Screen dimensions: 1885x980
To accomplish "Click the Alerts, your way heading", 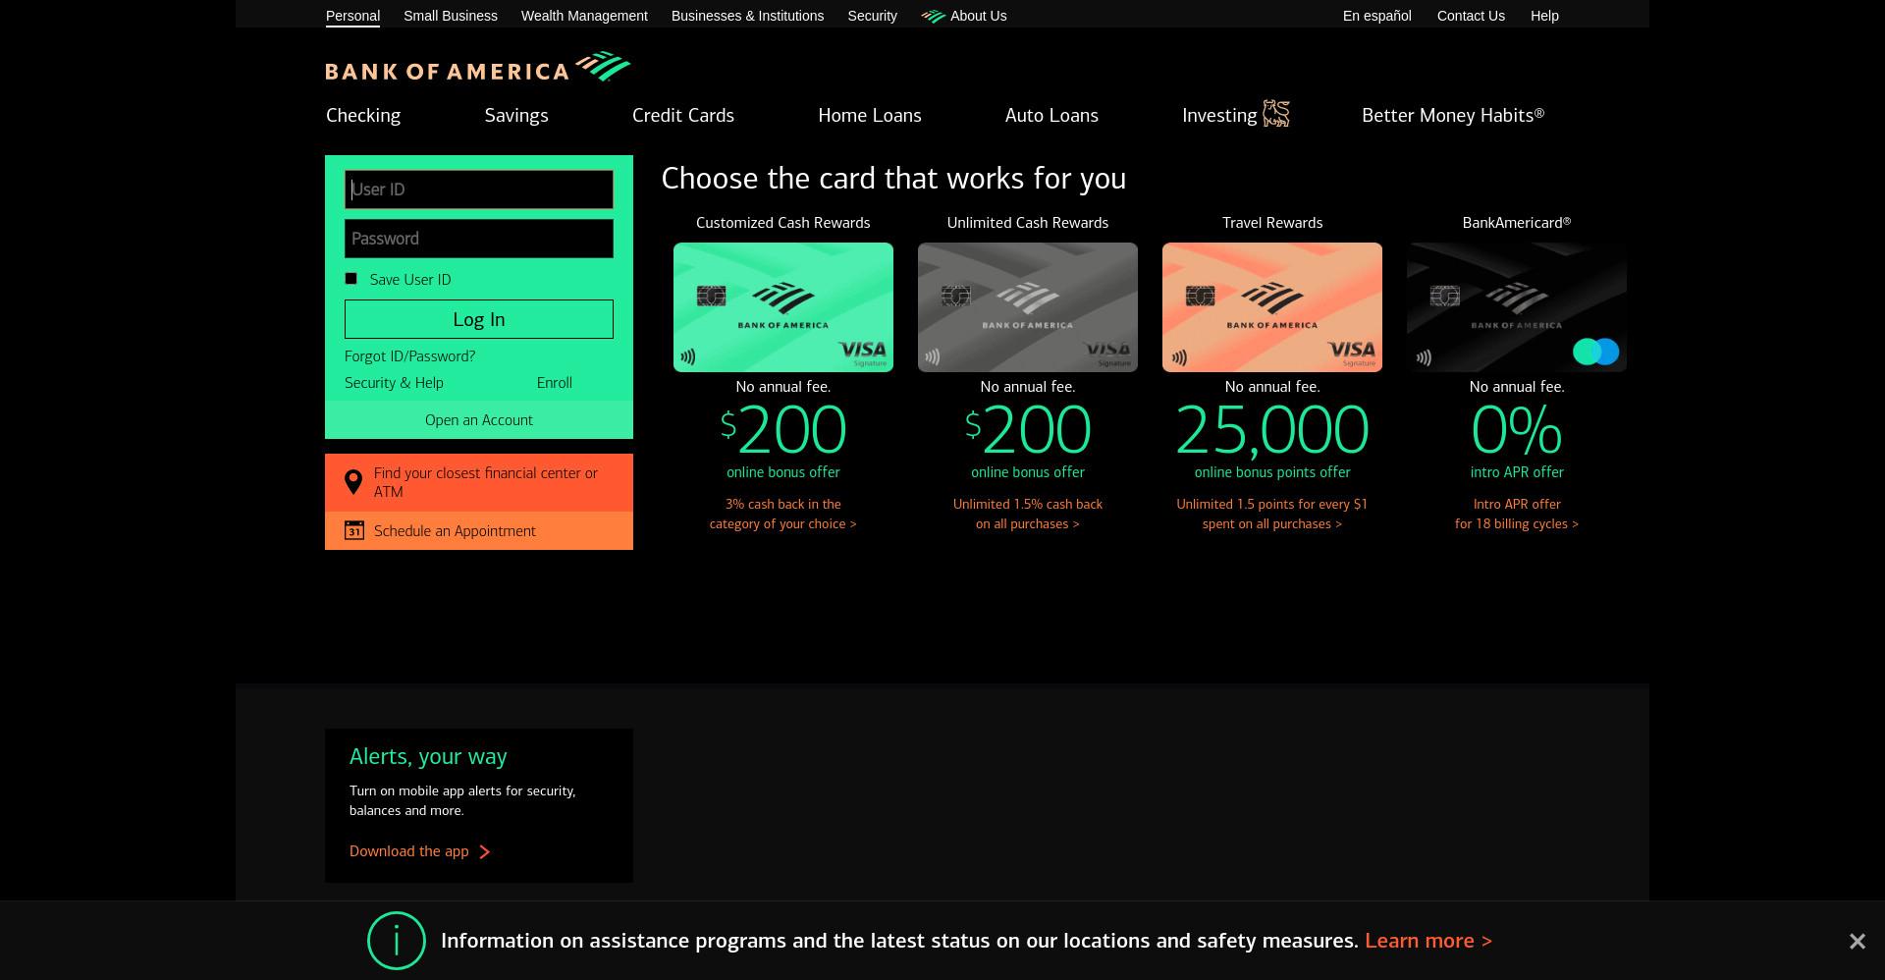I will [x=428, y=757].
